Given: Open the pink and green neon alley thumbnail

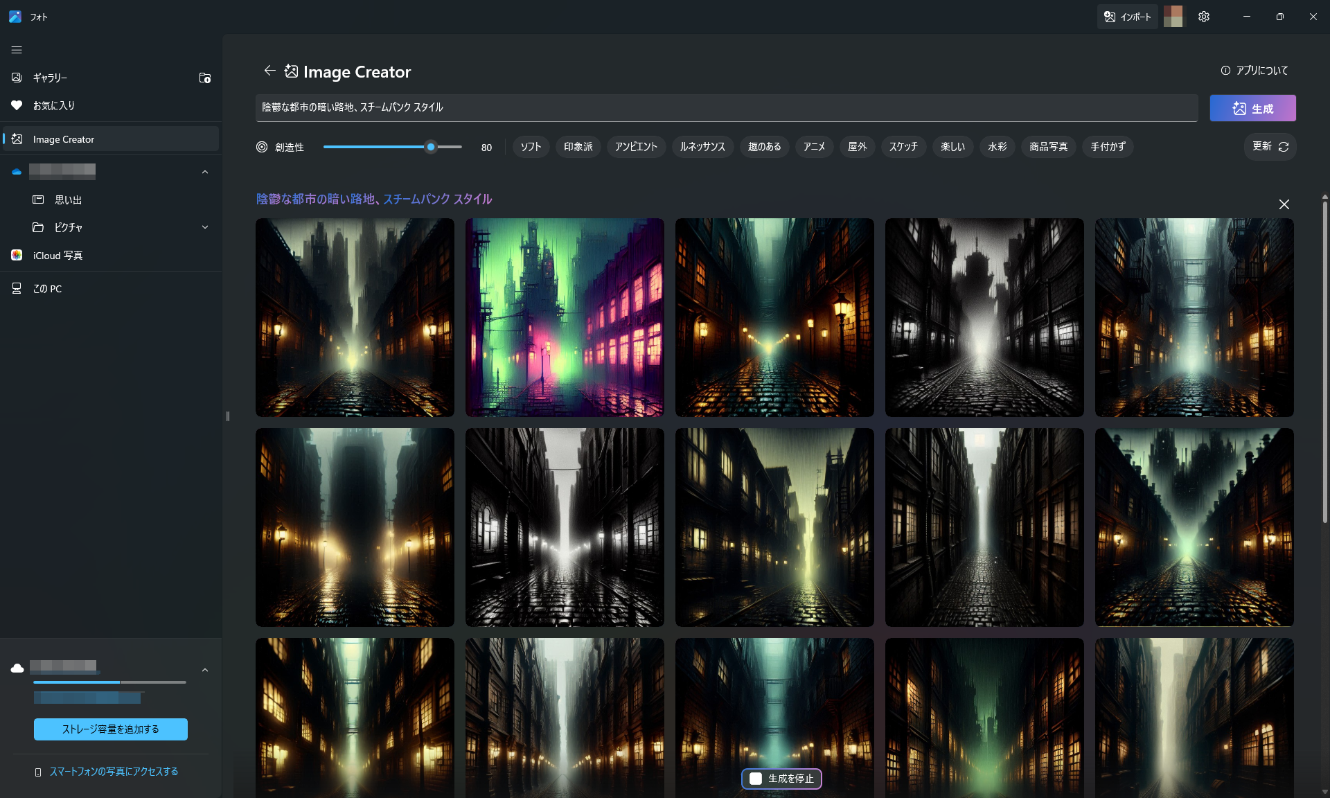Looking at the screenshot, I should 564,317.
